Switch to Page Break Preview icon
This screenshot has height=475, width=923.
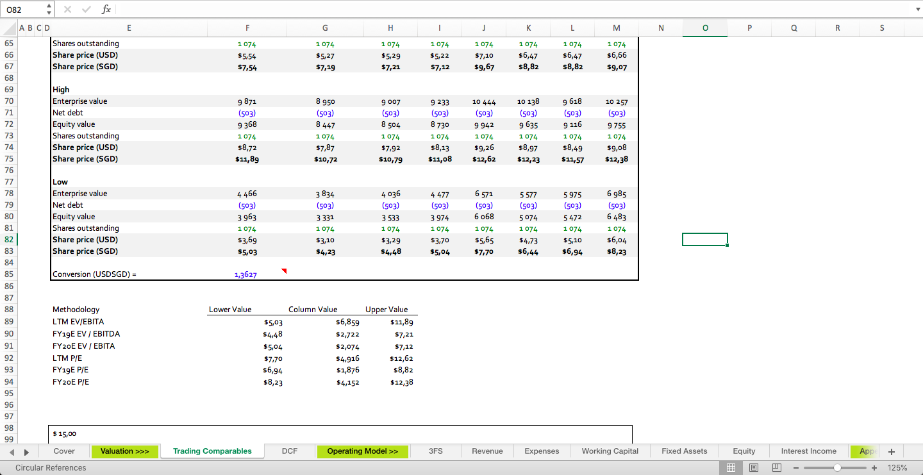776,468
